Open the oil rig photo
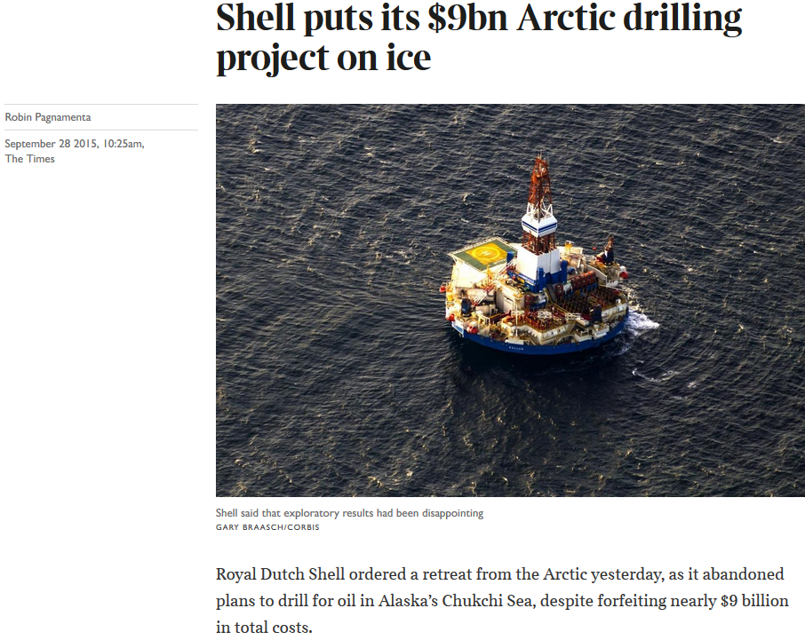Screen dimensions: 805x640 pyautogui.click(x=510, y=300)
